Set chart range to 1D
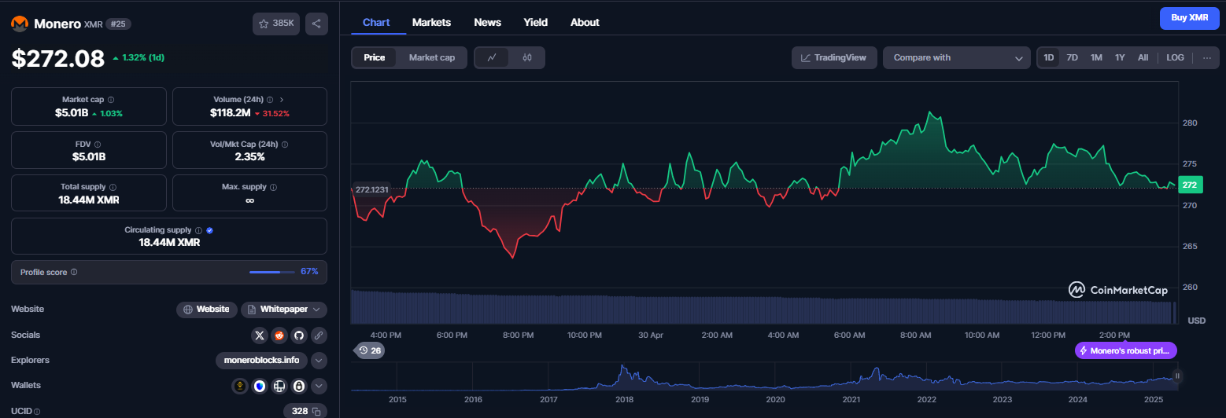The height and width of the screenshot is (418, 1226). (x=1048, y=57)
